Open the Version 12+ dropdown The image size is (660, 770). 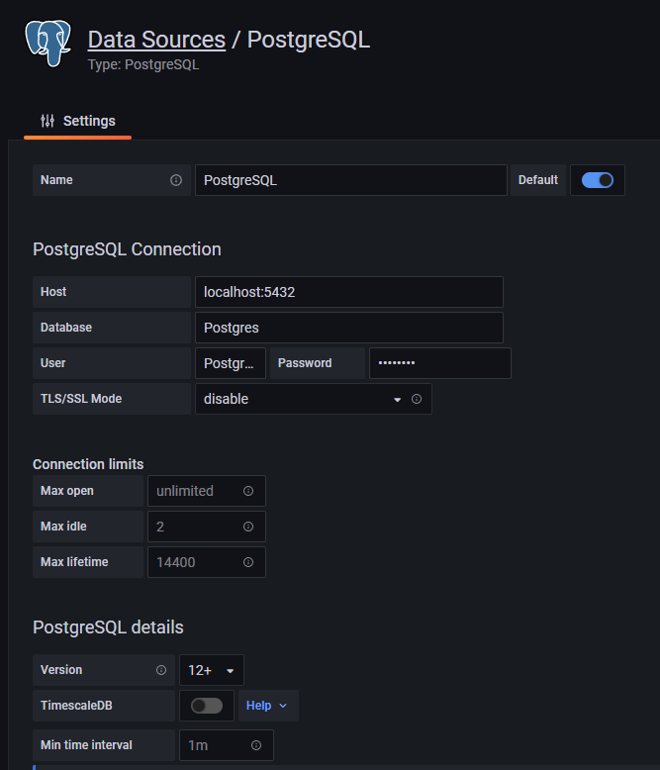click(x=212, y=670)
